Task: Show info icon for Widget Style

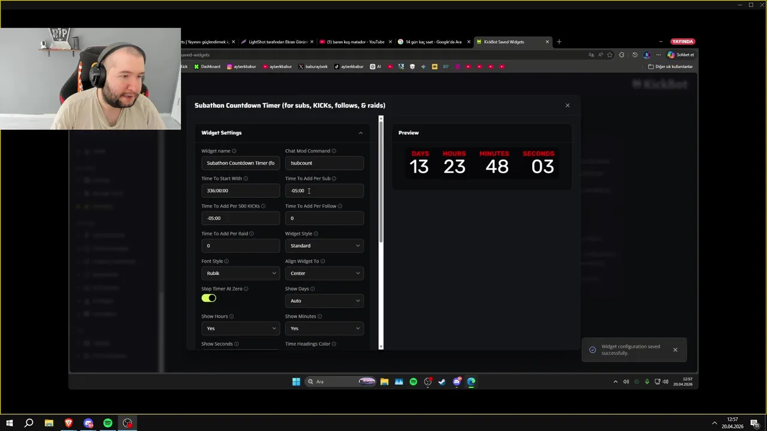Action: (316, 233)
